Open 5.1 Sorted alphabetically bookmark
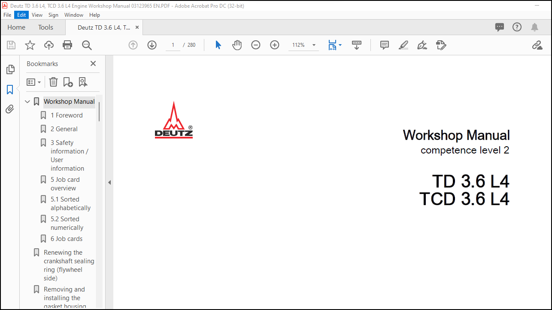The height and width of the screenshot is (310, 552). click(x=70, y=204)
